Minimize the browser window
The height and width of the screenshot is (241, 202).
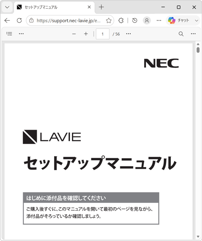(163, 7)
